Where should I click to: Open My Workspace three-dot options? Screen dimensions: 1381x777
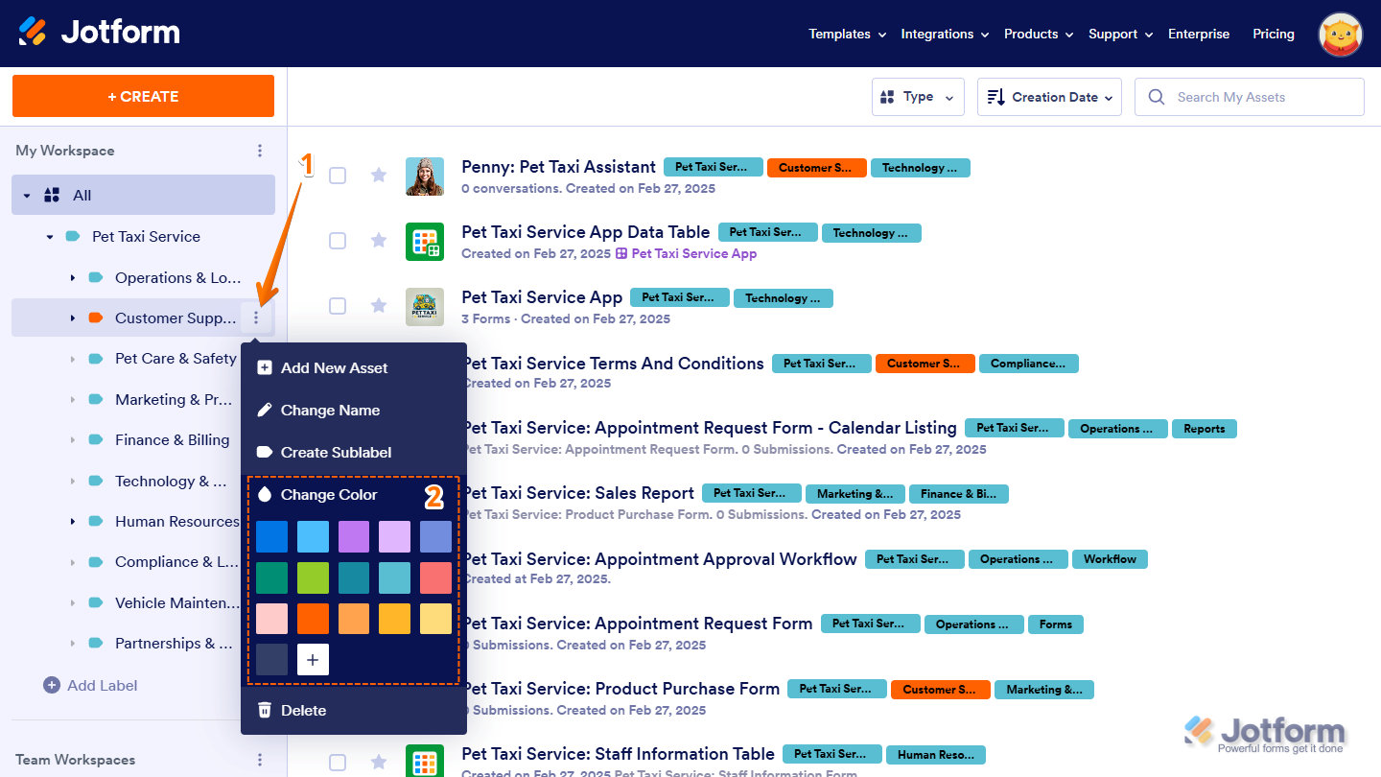pyautogui.click(x=259, y=151)
